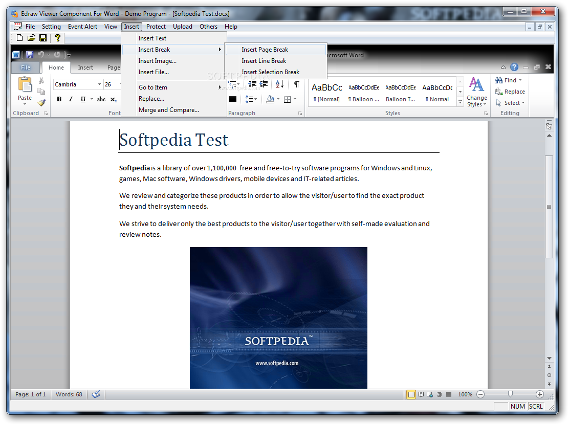Switch to Word's Insert ribbon tab

(85, 68)
